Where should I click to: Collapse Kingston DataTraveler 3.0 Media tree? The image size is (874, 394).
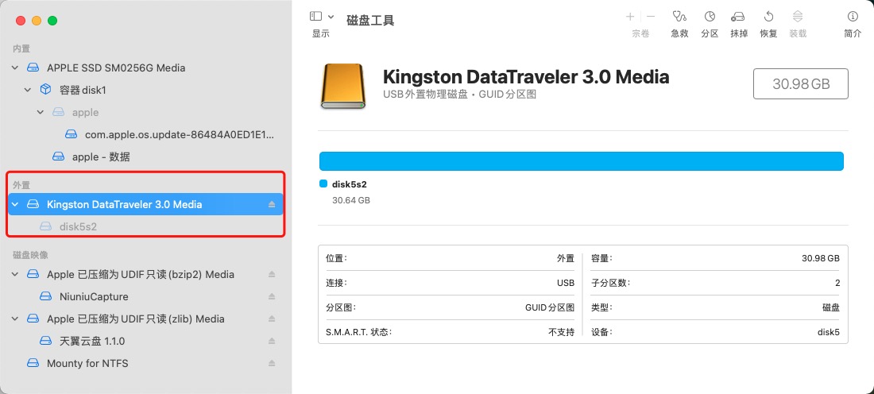click(x=15, y=204)
